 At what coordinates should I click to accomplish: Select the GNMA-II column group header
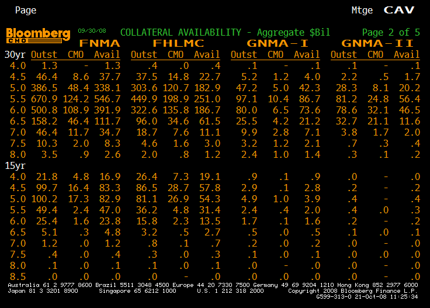(x=377, y=43)
